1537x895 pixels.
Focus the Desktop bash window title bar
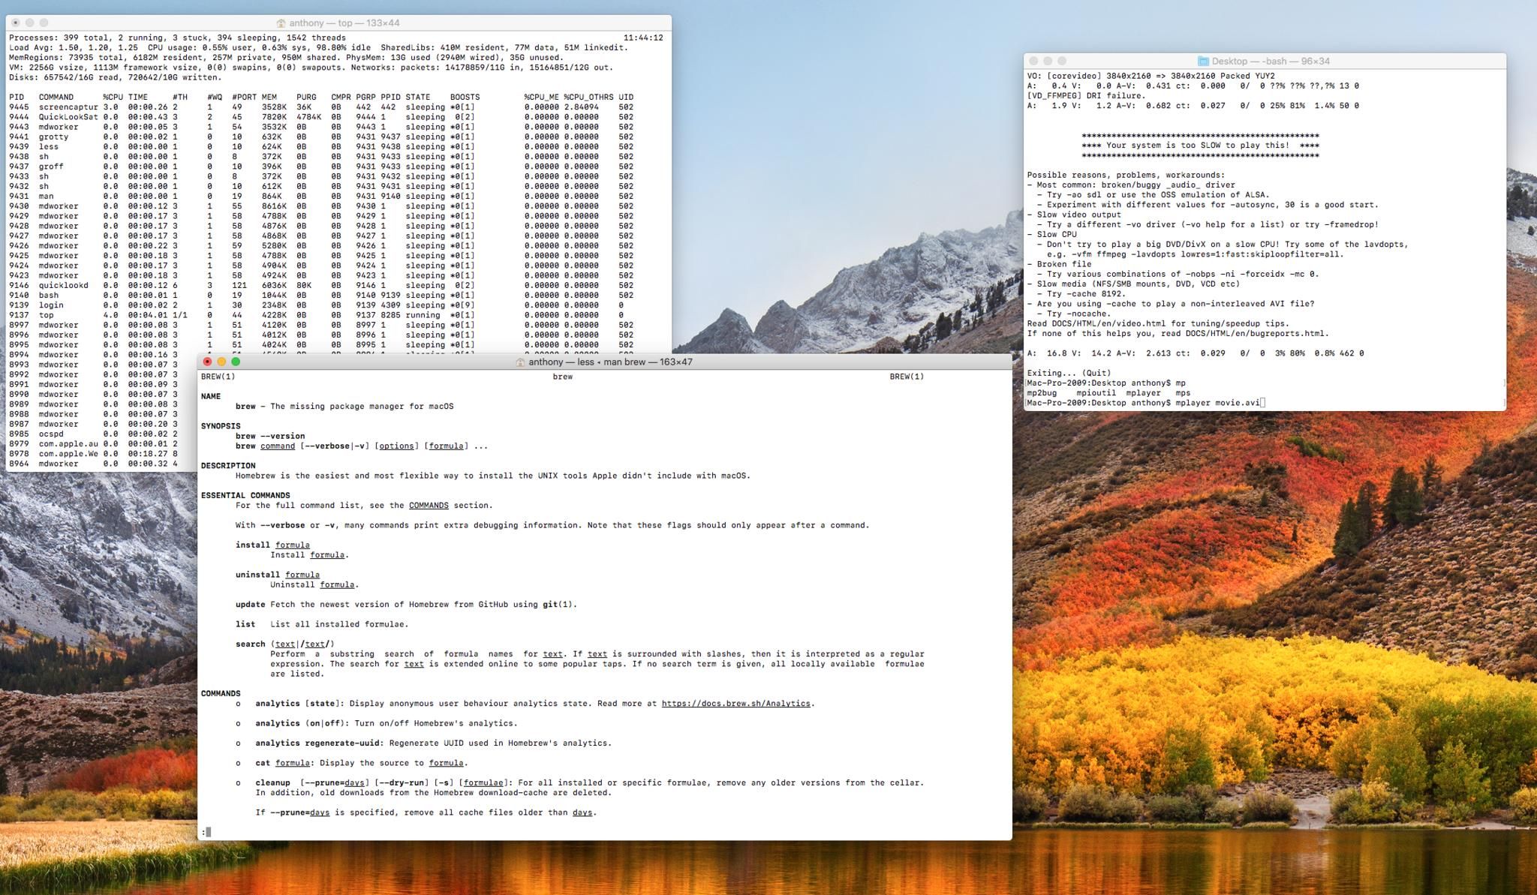[1270, 62]
